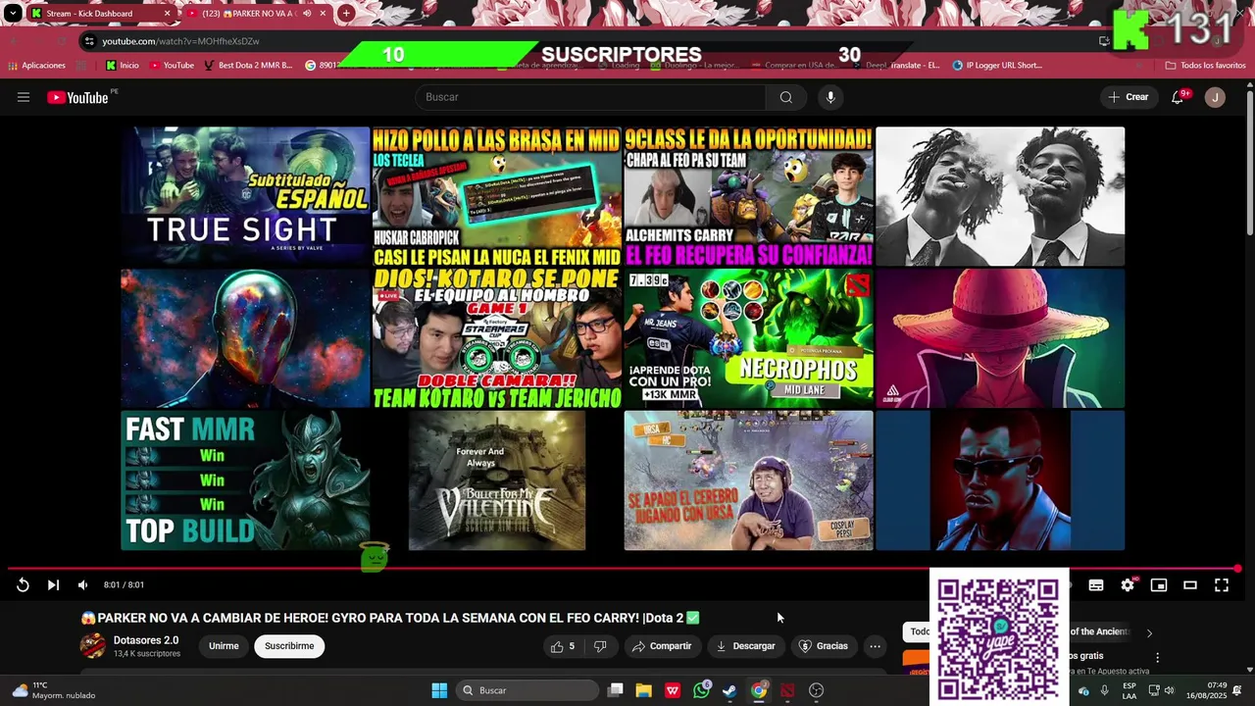1255x706 pixels.
Task: Click the Gracias button
Action: pos(824,646)
